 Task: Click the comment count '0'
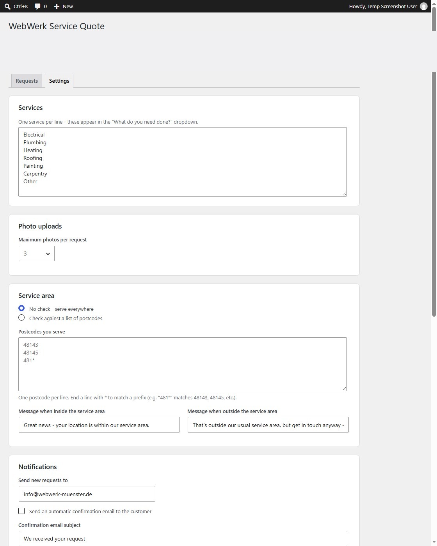click(x=45, y=6)
